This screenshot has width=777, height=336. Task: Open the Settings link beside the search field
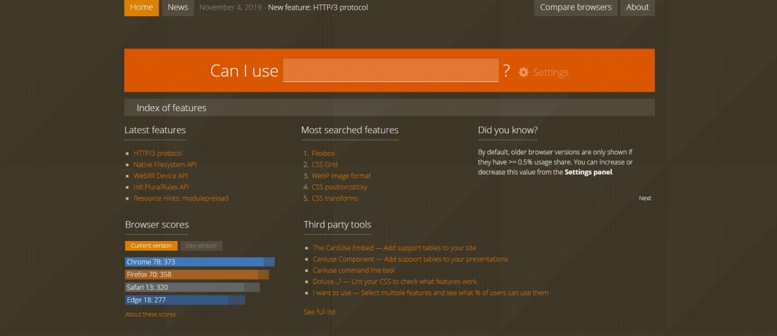pyautogui.click(x=550, y=72)
